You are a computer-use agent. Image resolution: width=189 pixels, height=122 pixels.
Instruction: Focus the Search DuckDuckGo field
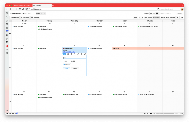point(169,9)
